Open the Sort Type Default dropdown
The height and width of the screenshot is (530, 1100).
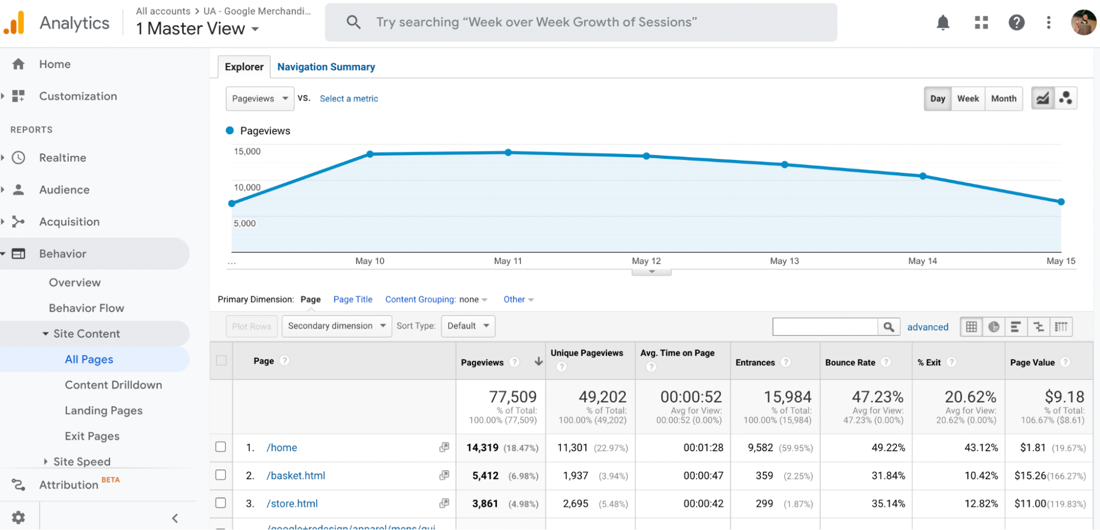pos(467,325)
